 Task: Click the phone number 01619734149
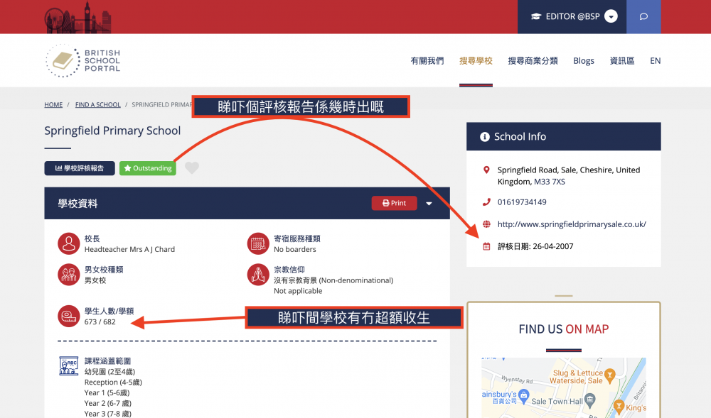[x=522, y=202]
